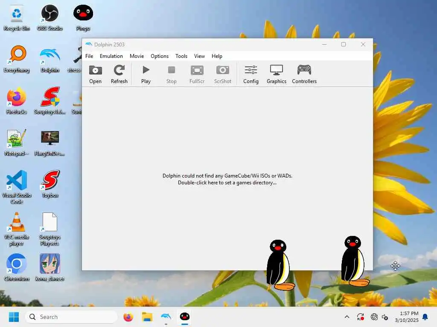Open the Emulation menu
This screenshot has width=437, height=327.
[111, 56]
